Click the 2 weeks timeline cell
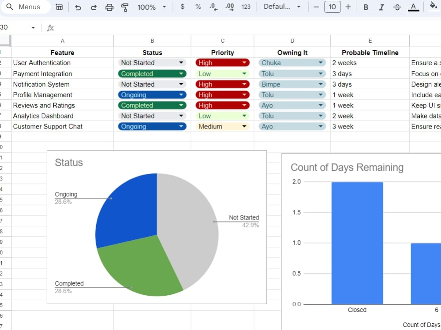The width and height of the screenshot is (441, 330). pos(370,63)
